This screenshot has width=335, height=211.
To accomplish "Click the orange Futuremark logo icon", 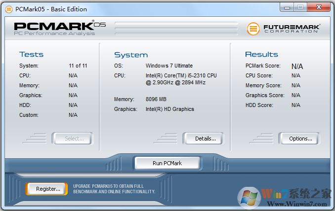I will [x=253, y=29].
